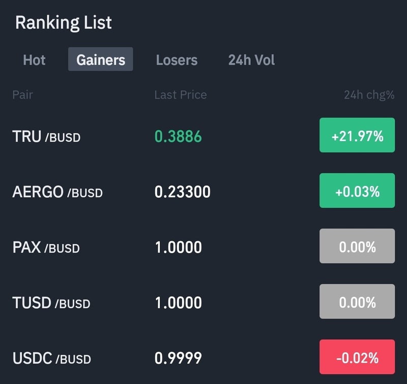Sort by Last Price column header
The height and width of the screenshot is (384, 407).
tap(181, 95)
